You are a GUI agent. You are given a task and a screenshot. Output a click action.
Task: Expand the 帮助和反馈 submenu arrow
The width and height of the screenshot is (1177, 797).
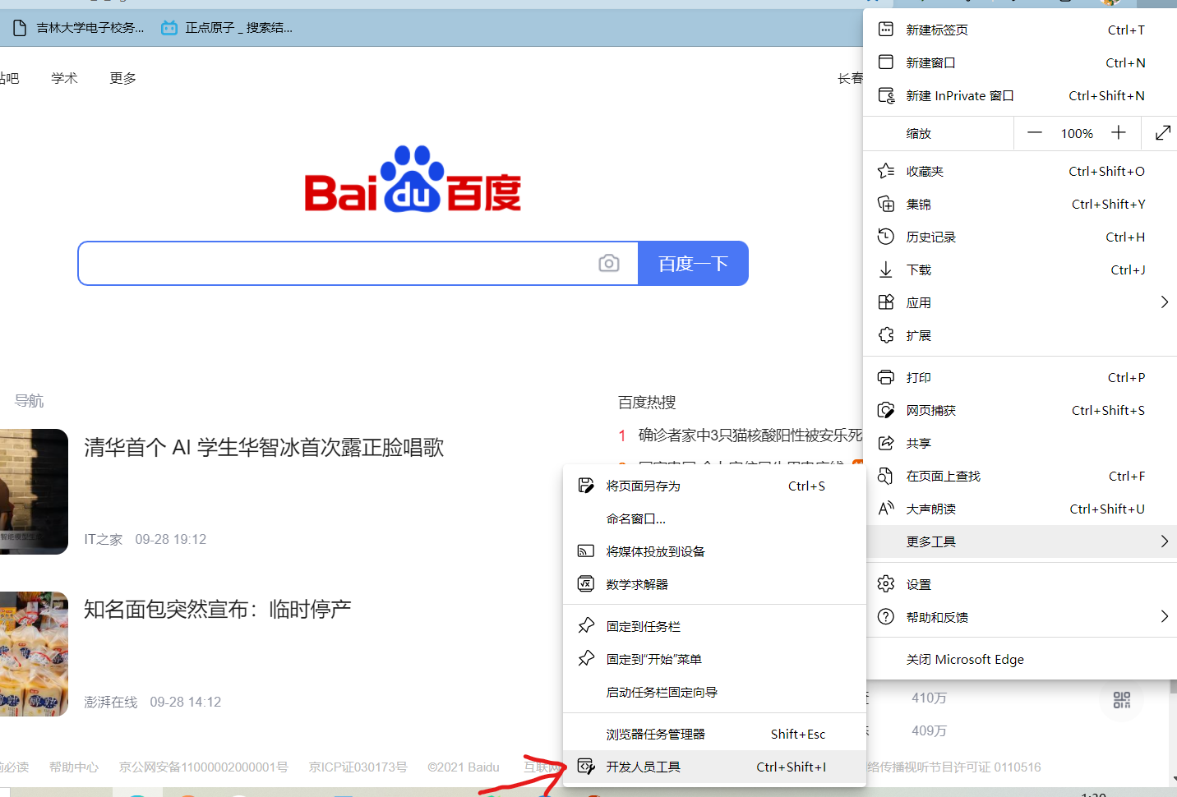click(x=1164, y=616)
